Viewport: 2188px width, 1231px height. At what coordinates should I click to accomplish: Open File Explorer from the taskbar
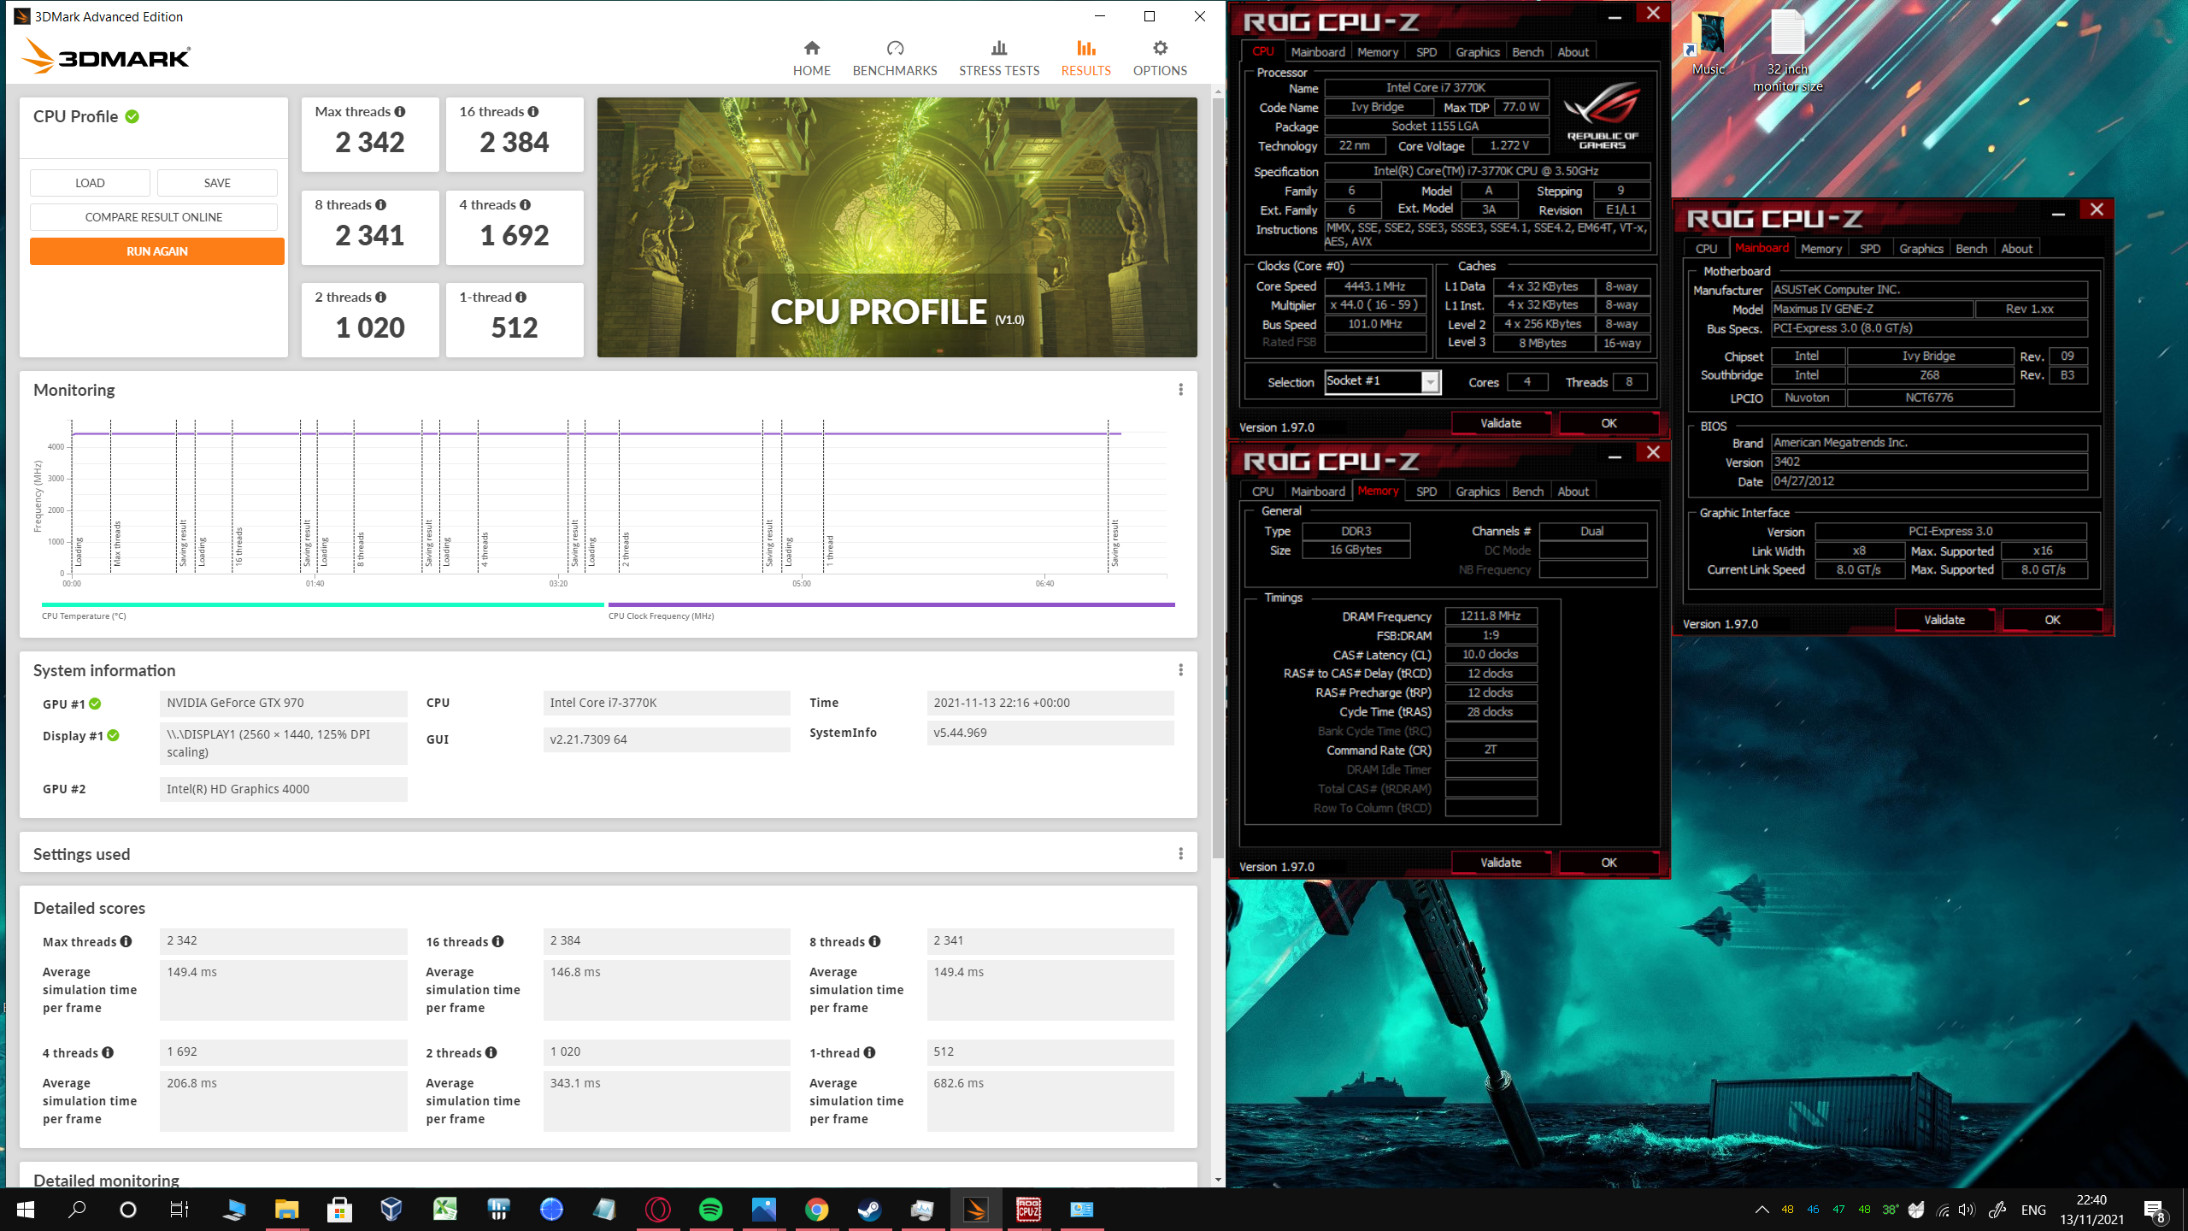point(286,1209)
